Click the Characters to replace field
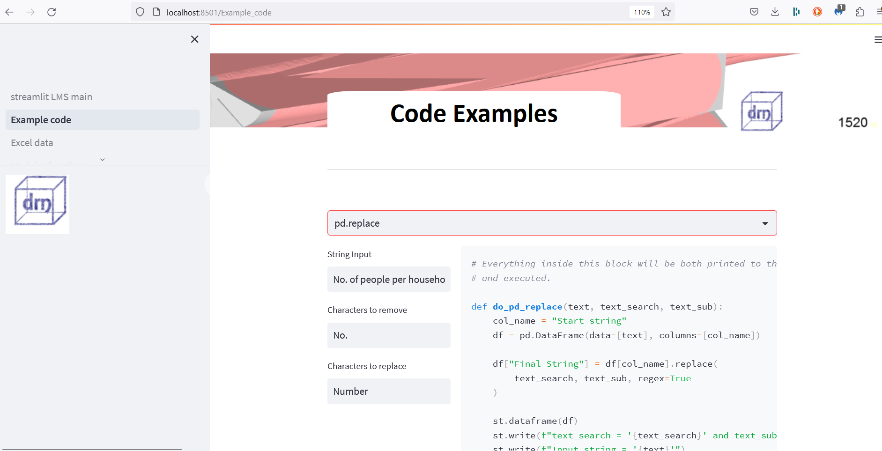The width and height of the screenshot is (882, 451). (389, 392)
